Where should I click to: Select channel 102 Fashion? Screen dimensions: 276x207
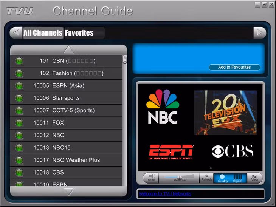point(66,73)
